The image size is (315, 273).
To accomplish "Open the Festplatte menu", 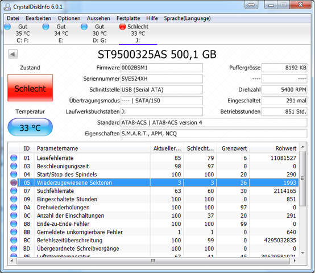I will [x=128, y=18].
